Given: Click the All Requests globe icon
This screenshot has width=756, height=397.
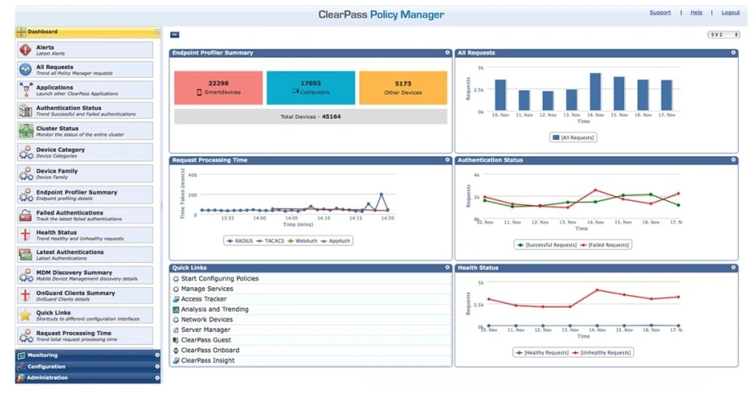Looking at the screenshot, I should (25, 70).
